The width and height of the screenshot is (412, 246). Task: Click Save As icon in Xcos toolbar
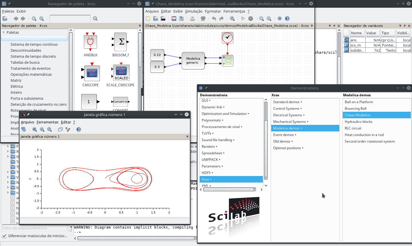(181, 19)
